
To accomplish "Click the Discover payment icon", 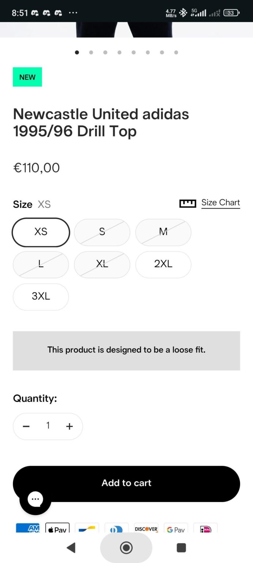I will coord(146,529).
